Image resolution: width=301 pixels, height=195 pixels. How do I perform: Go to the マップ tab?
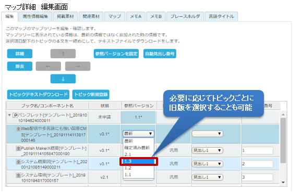pyautogui.click(x=115, y=17)
